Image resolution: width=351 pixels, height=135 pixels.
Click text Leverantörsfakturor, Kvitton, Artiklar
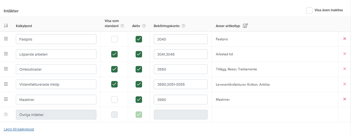(x=243, y=84)
